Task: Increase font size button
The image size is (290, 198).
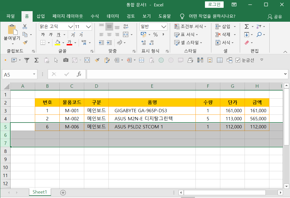Action: [73, 35]
